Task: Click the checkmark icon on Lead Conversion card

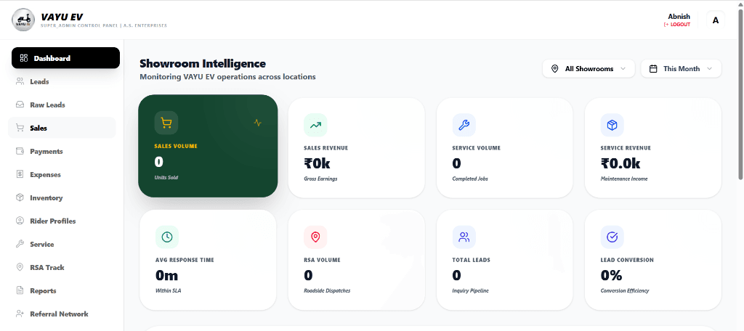Action: (x=612, y=237)
